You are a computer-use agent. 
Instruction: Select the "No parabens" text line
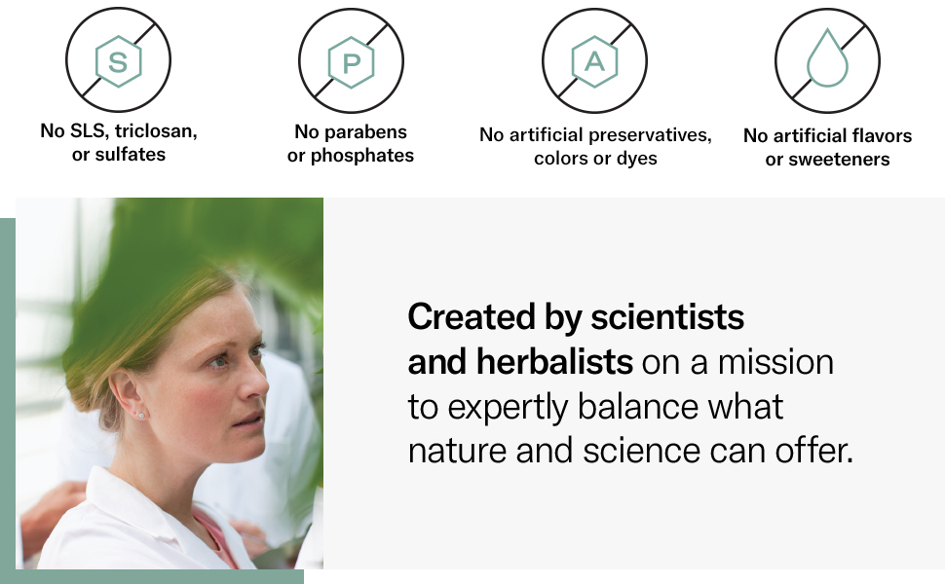tap(351, 131)
